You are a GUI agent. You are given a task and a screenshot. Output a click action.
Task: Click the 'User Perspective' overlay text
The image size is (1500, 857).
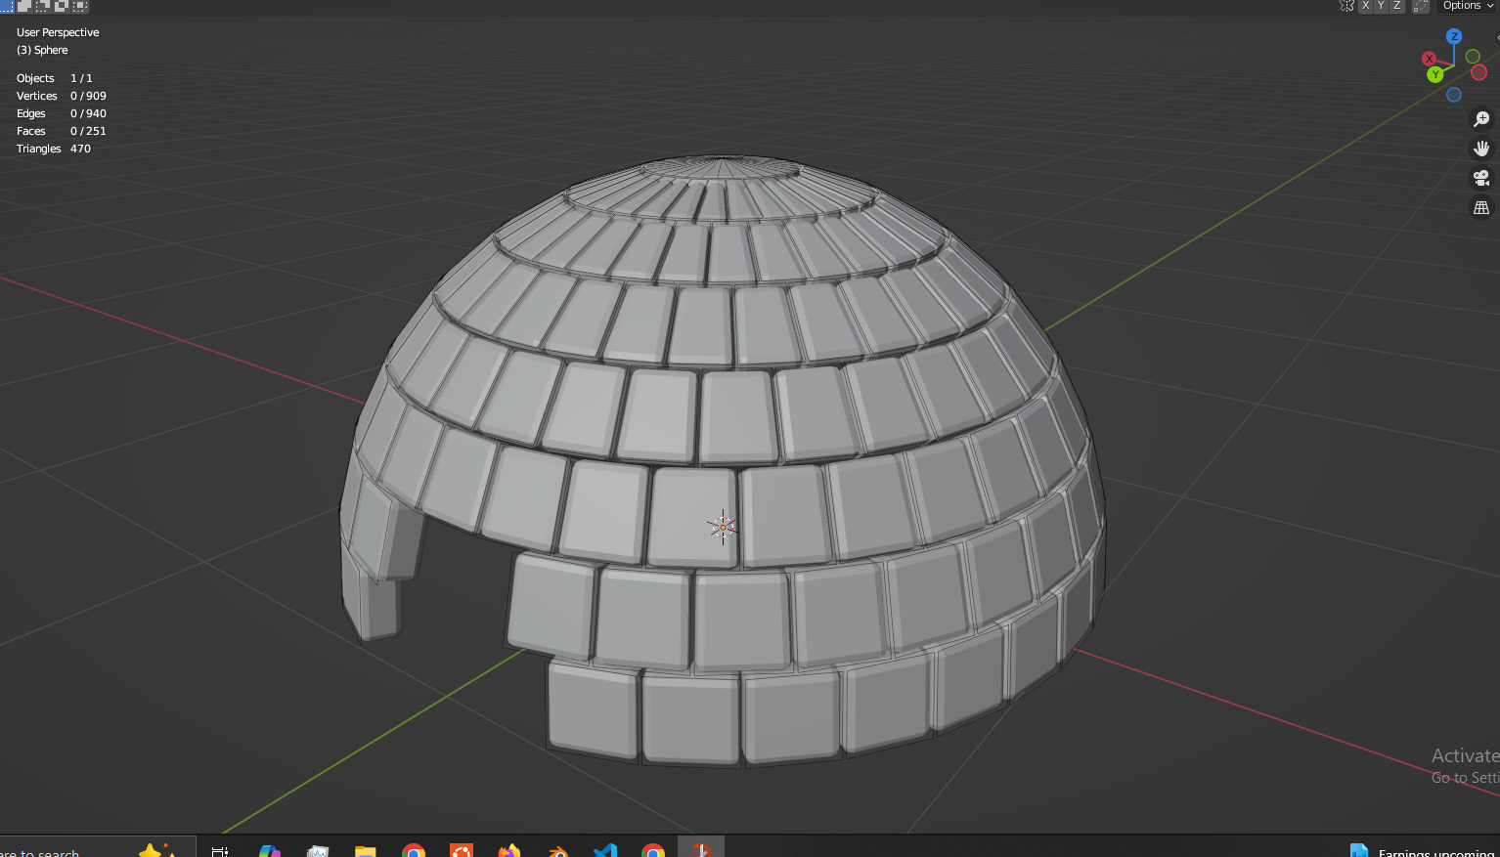coord(58,32)
